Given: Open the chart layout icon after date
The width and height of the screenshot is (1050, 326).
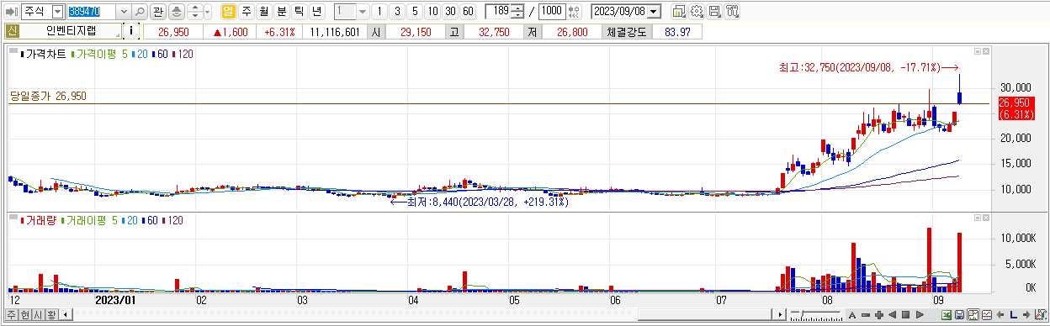Looking at the screenshot, I should [x=678, y=12].
